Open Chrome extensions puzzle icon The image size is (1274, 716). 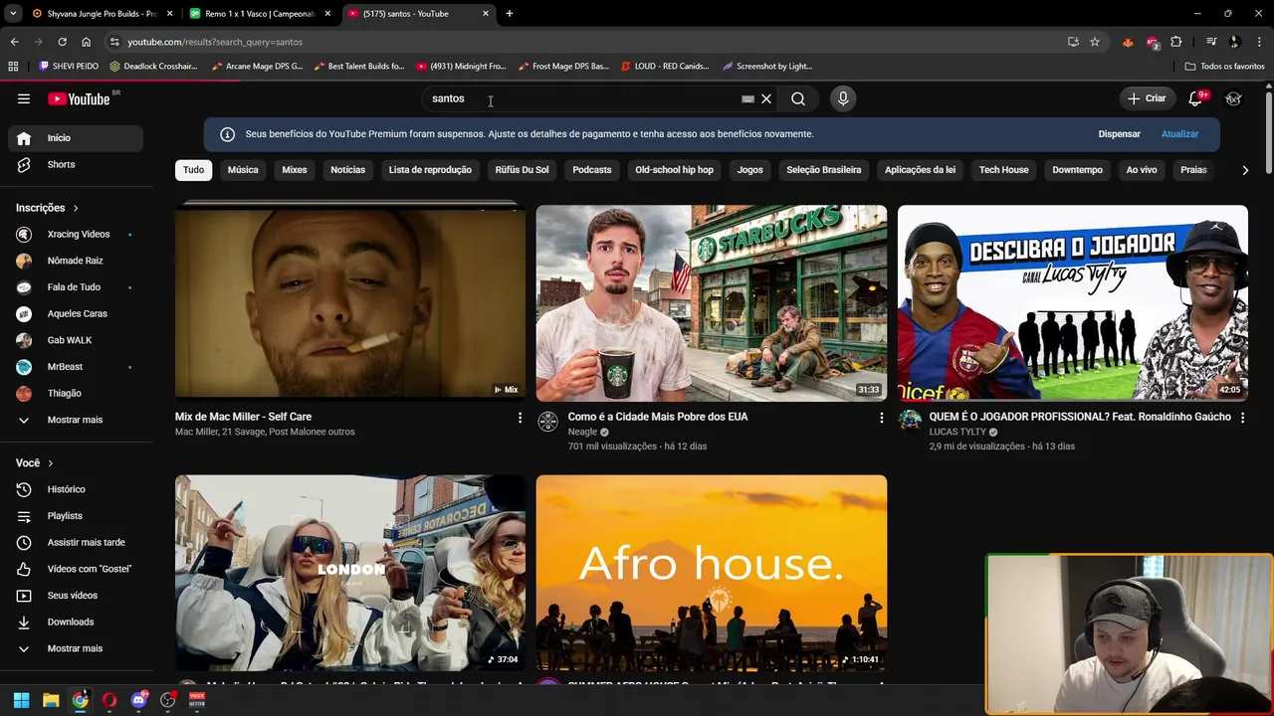(1176, 42)
